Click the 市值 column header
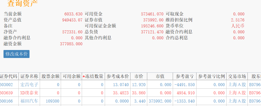Image resolution: width=261 pixels, height=106 pixels. pos(160,76)
